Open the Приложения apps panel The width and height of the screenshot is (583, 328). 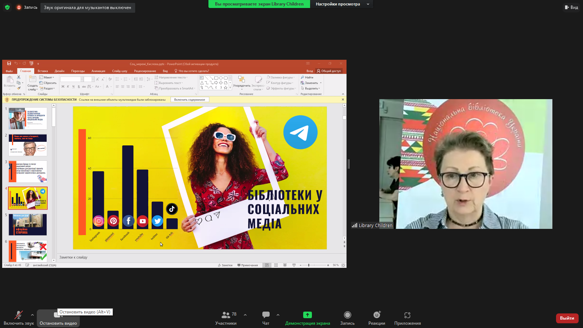click(407, 318)
